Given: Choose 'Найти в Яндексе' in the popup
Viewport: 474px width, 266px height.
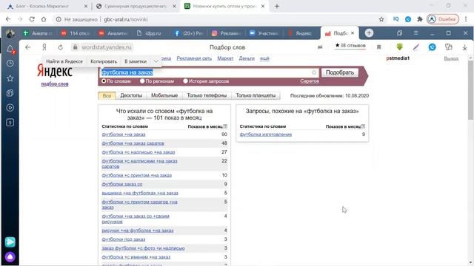Looking at the screenshot, I should click(x=64, y=61).
